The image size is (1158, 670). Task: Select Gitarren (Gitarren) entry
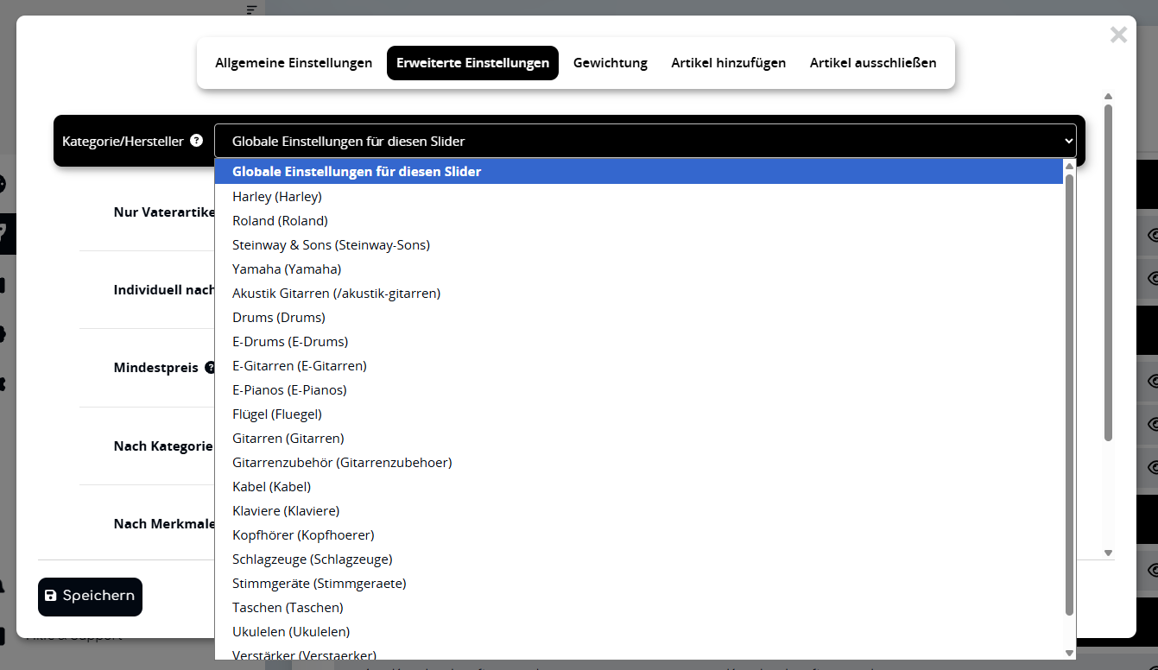point(639,438)
